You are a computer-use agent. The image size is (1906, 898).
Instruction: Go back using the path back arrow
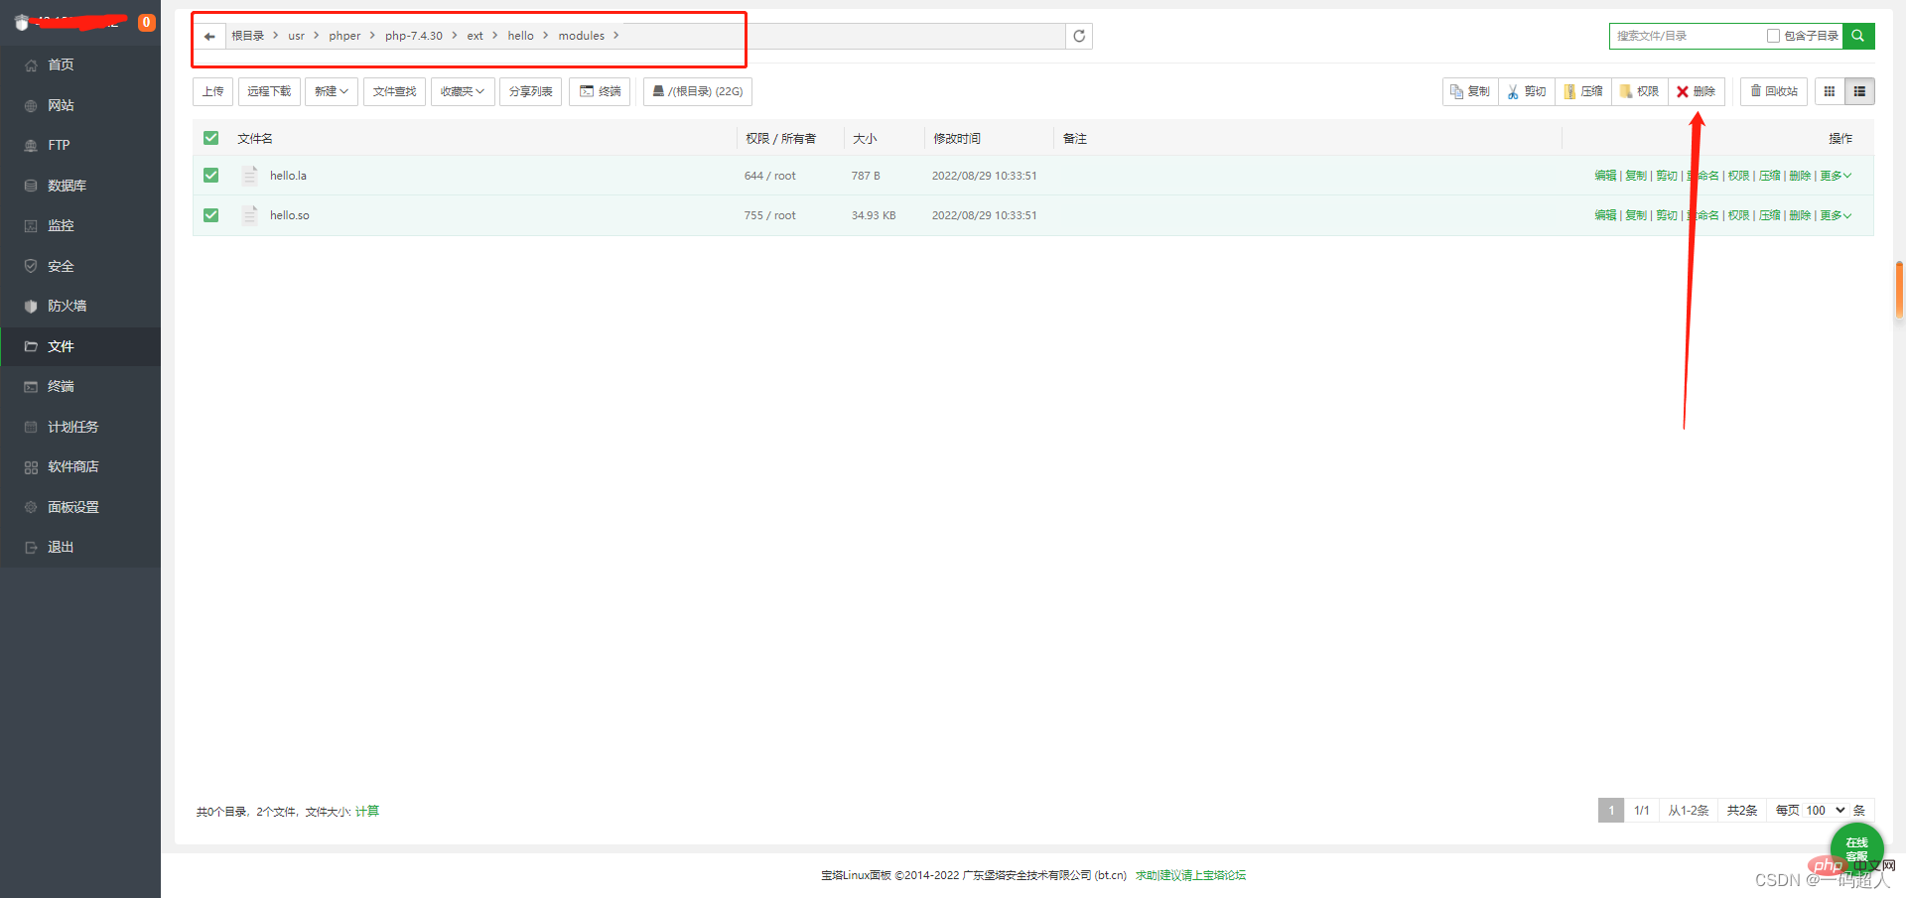point(209,37)
